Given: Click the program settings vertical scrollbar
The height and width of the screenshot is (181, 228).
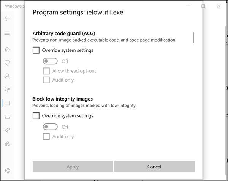Looking at the screenshot, I should tap(194, 38).
